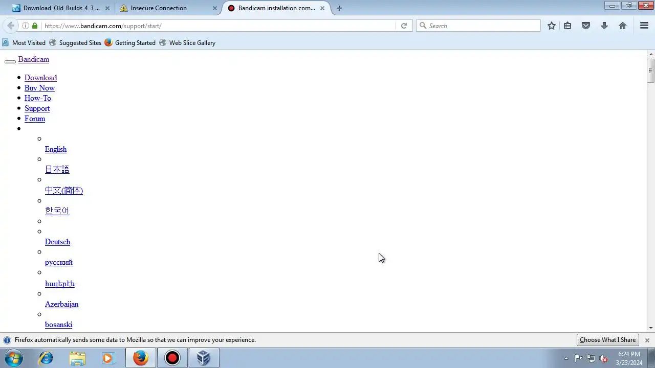This screenshot has height=368, width=655.
Task: Open Suggested Sites bookmark
Action: coord(75,43)
